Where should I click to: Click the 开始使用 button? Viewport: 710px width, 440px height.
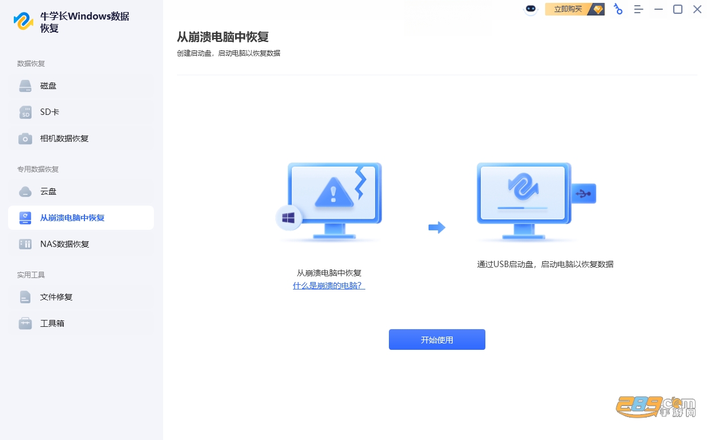[437, 339]
